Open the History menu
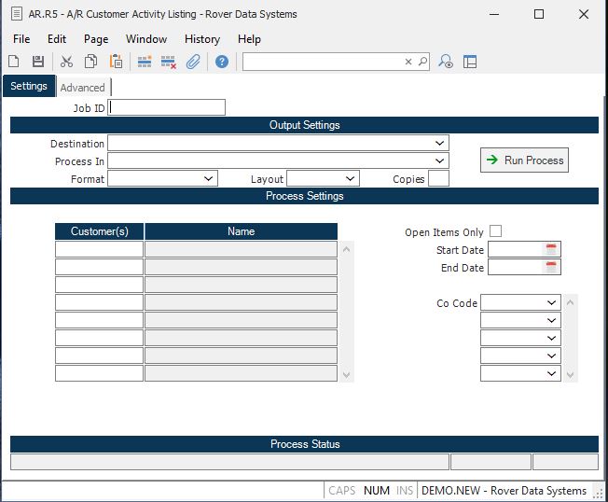Image resolution: width=608 pixels, height=502 pixels. click(x=201, y=39)
